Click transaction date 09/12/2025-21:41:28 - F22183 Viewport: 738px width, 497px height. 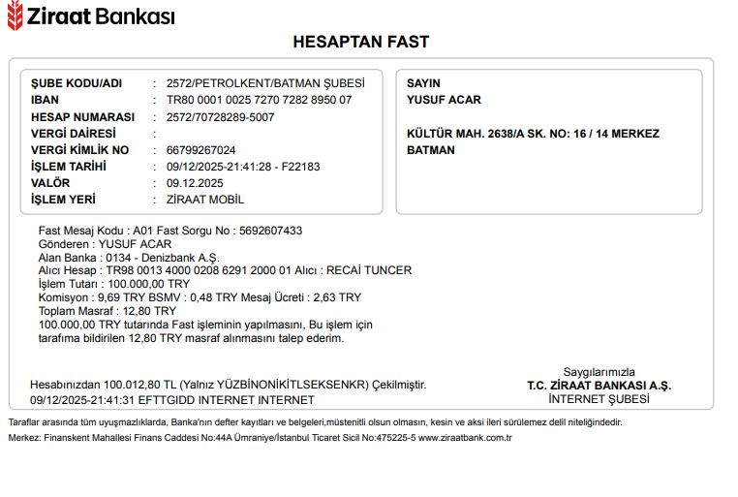[x=243, y=167]
